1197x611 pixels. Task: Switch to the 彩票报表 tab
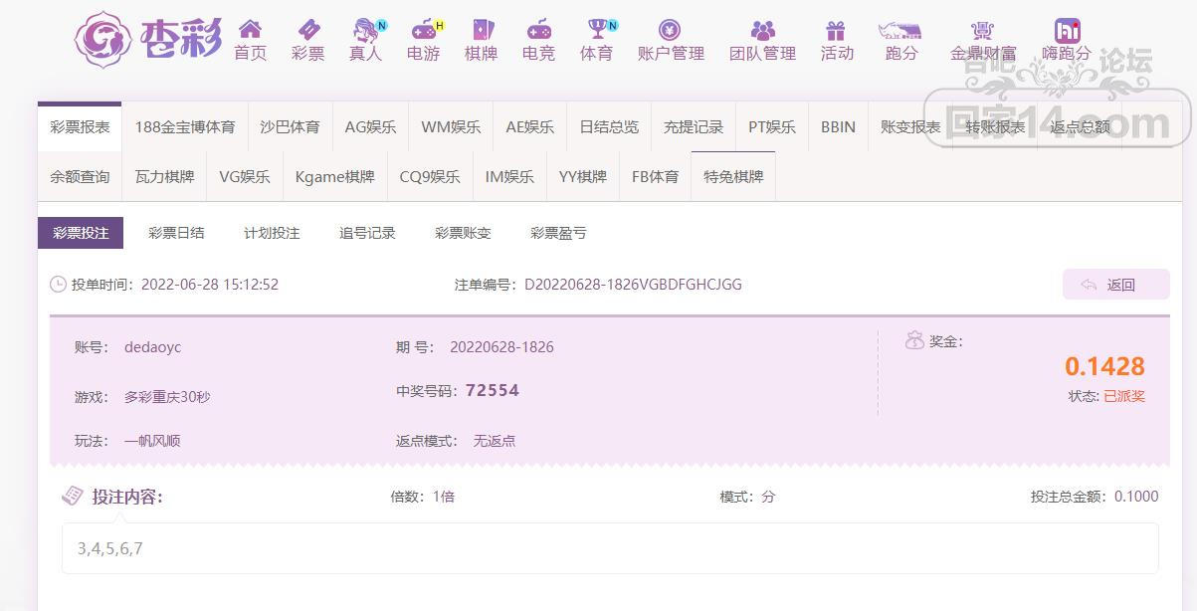tap(80, 127)
